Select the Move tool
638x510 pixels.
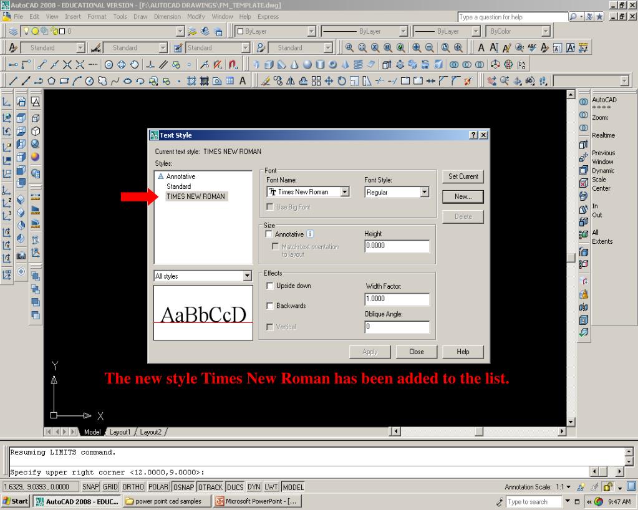pyautogui.click(x=329, y=81)
